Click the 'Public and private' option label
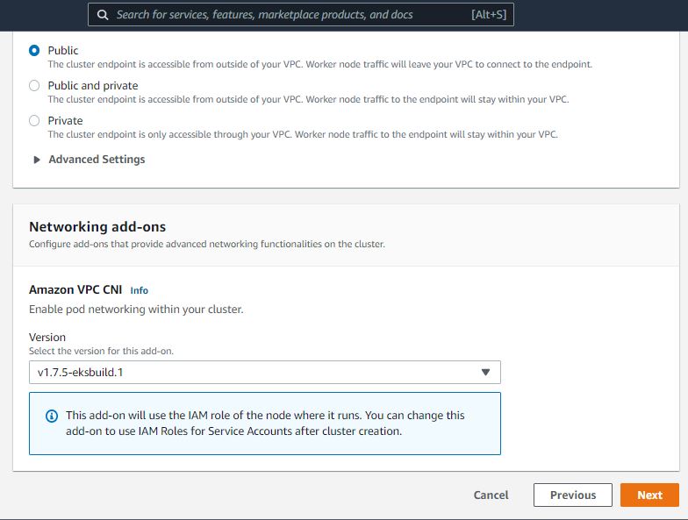This screenshot has height=520, width=688. pyautogui.click(x=92, y=86)
